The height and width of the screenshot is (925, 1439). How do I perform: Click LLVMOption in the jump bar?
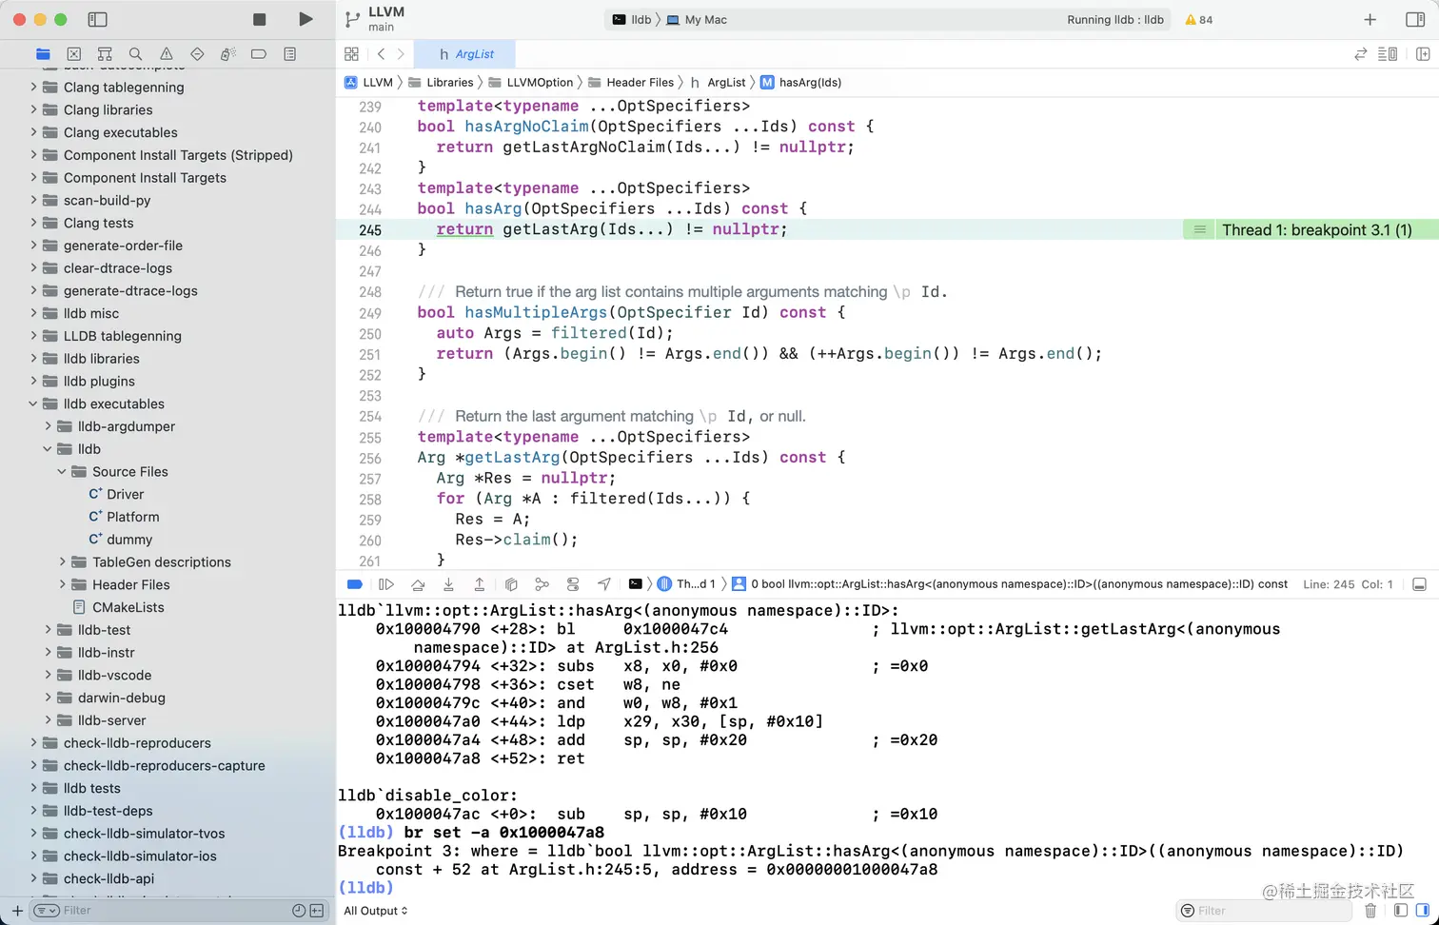(x=531, y=82)
